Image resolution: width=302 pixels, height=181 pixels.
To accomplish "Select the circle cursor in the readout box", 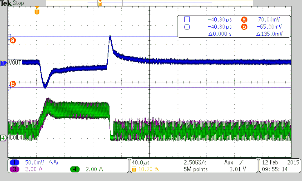I will pyautogui.click(x=187, y=27).
